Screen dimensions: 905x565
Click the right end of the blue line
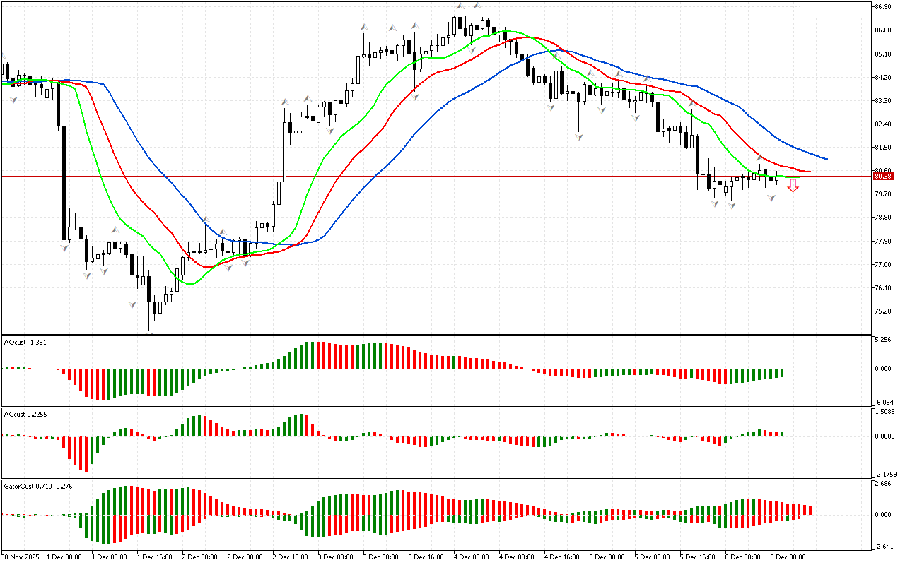[826, 158]
